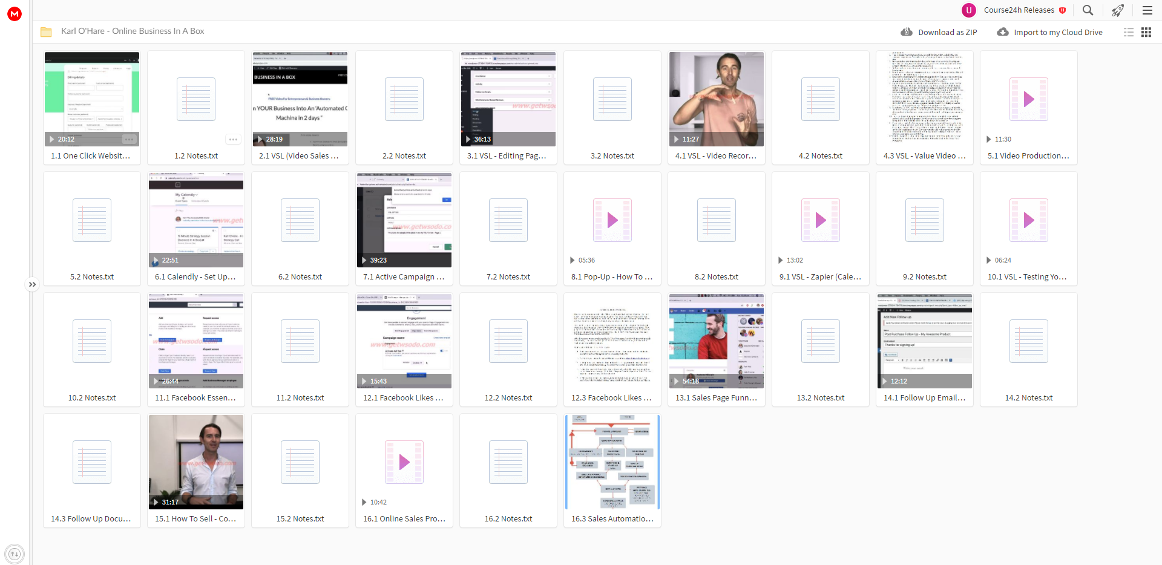Image resolution: width=1162 pixels, height=565 pixels.
Task: Click the Import to Cloud Drive icon
Action: (1003, 32)
